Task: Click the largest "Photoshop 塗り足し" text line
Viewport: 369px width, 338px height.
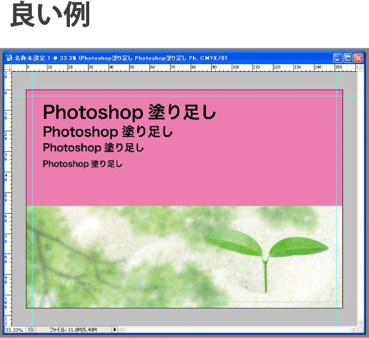Action: 129,112
